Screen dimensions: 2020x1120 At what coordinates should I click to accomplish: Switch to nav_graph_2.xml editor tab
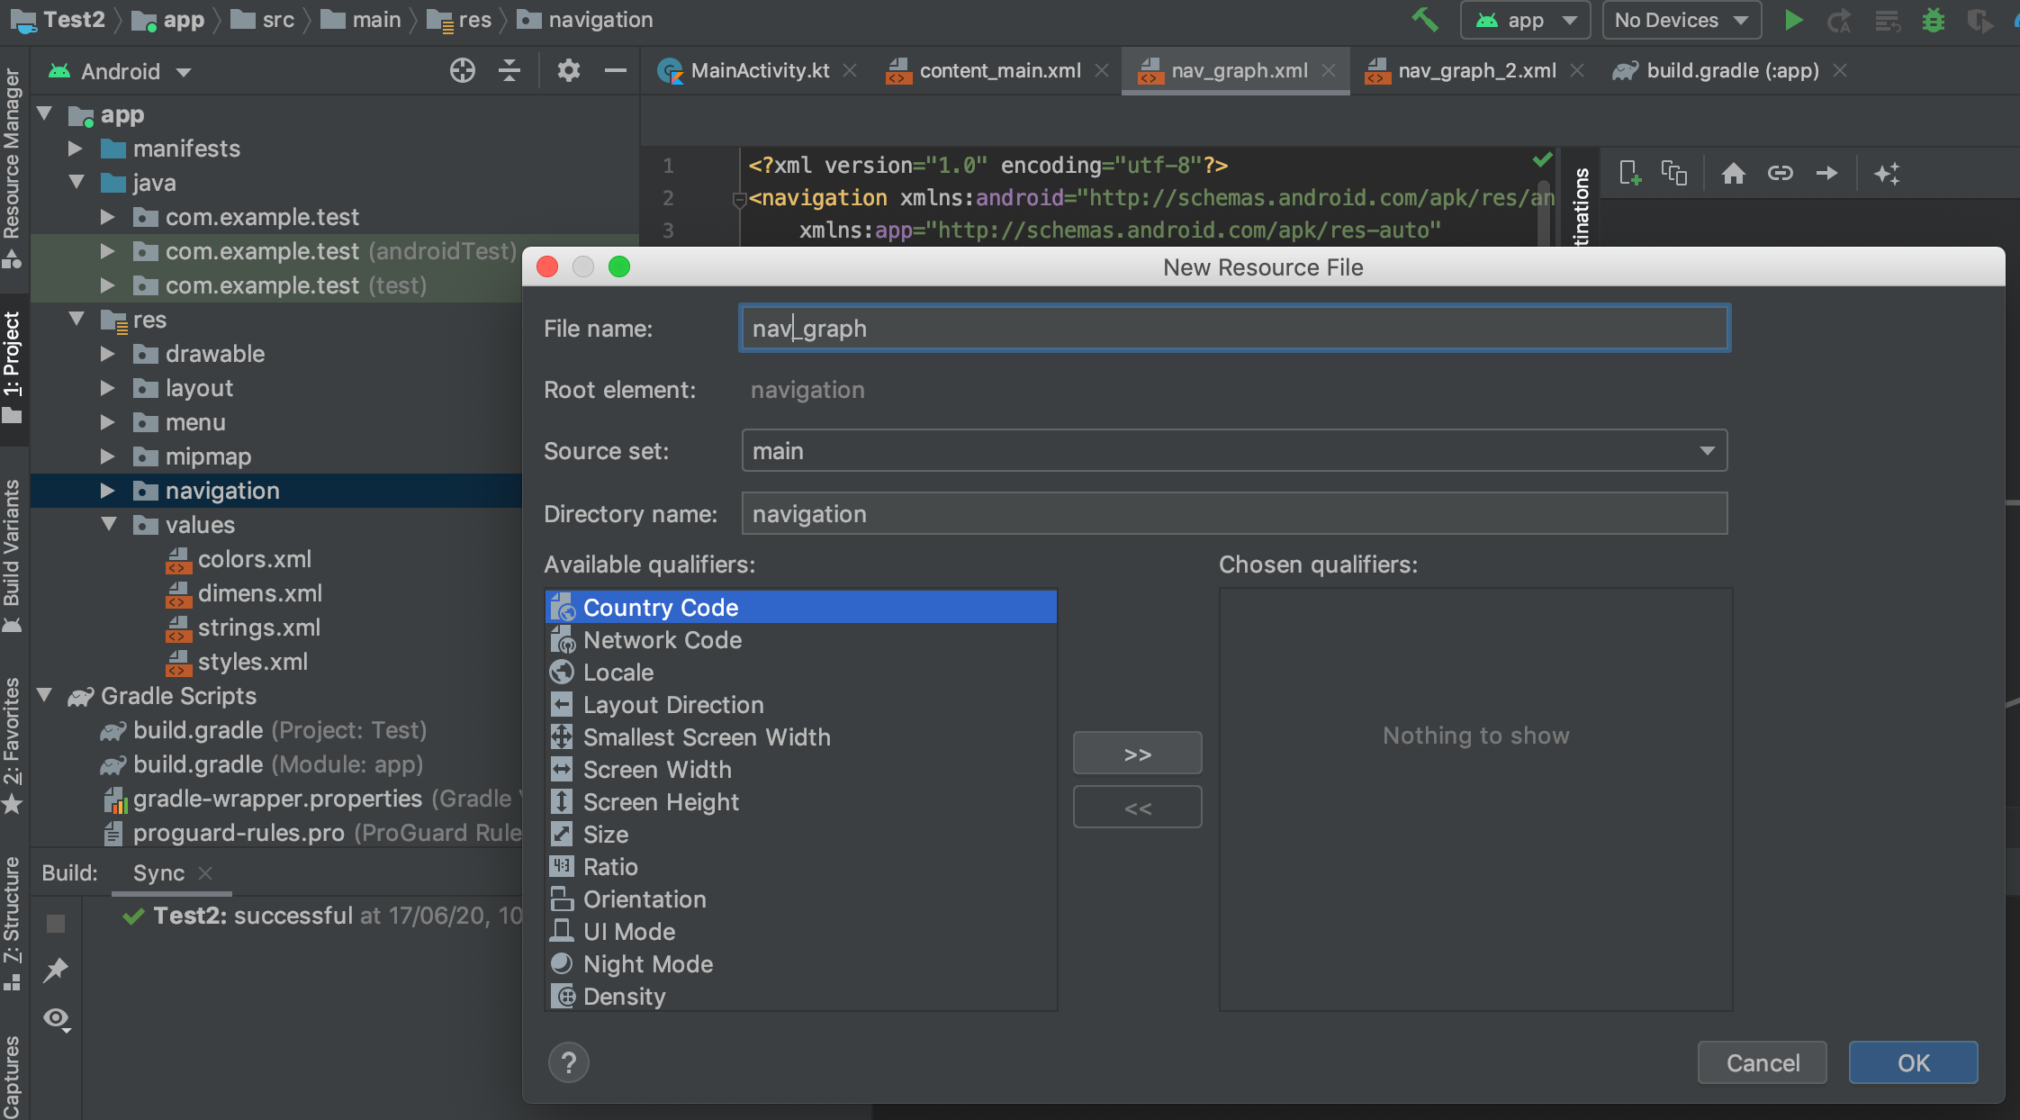point(1476,70)
